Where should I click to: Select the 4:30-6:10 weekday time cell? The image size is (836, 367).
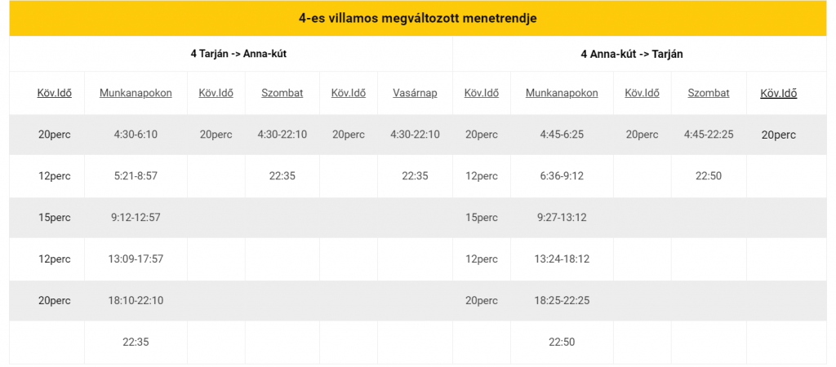click(136, 135)
